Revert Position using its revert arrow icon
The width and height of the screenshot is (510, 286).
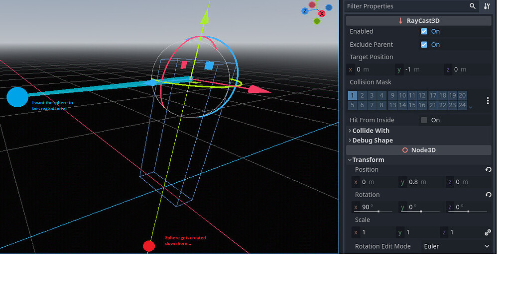tap(488, 169)
